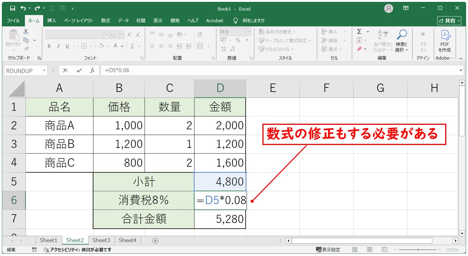Select the Sheet3 tab
The image size is (468, 256).
click(x=101, y=240)
